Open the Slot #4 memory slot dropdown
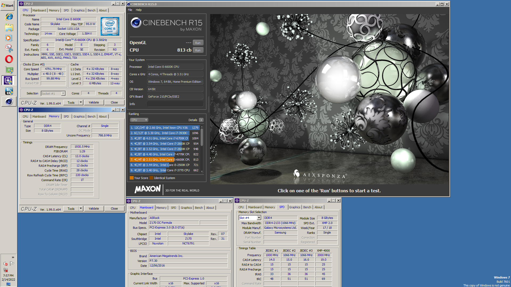The height and width of the screenshot is (287, 511). click(x=250, y=218)
